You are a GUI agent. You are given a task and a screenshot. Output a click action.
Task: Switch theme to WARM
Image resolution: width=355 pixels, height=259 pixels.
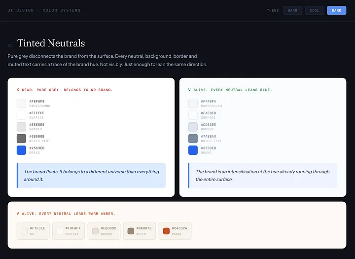(292, 10)
